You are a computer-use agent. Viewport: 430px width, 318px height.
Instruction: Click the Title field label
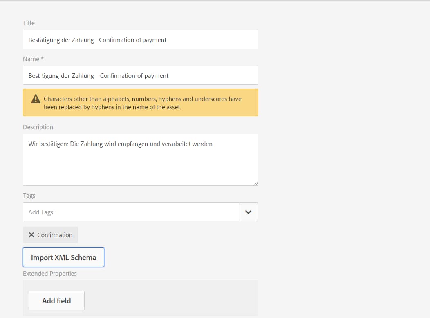click(x=29, y=23)
